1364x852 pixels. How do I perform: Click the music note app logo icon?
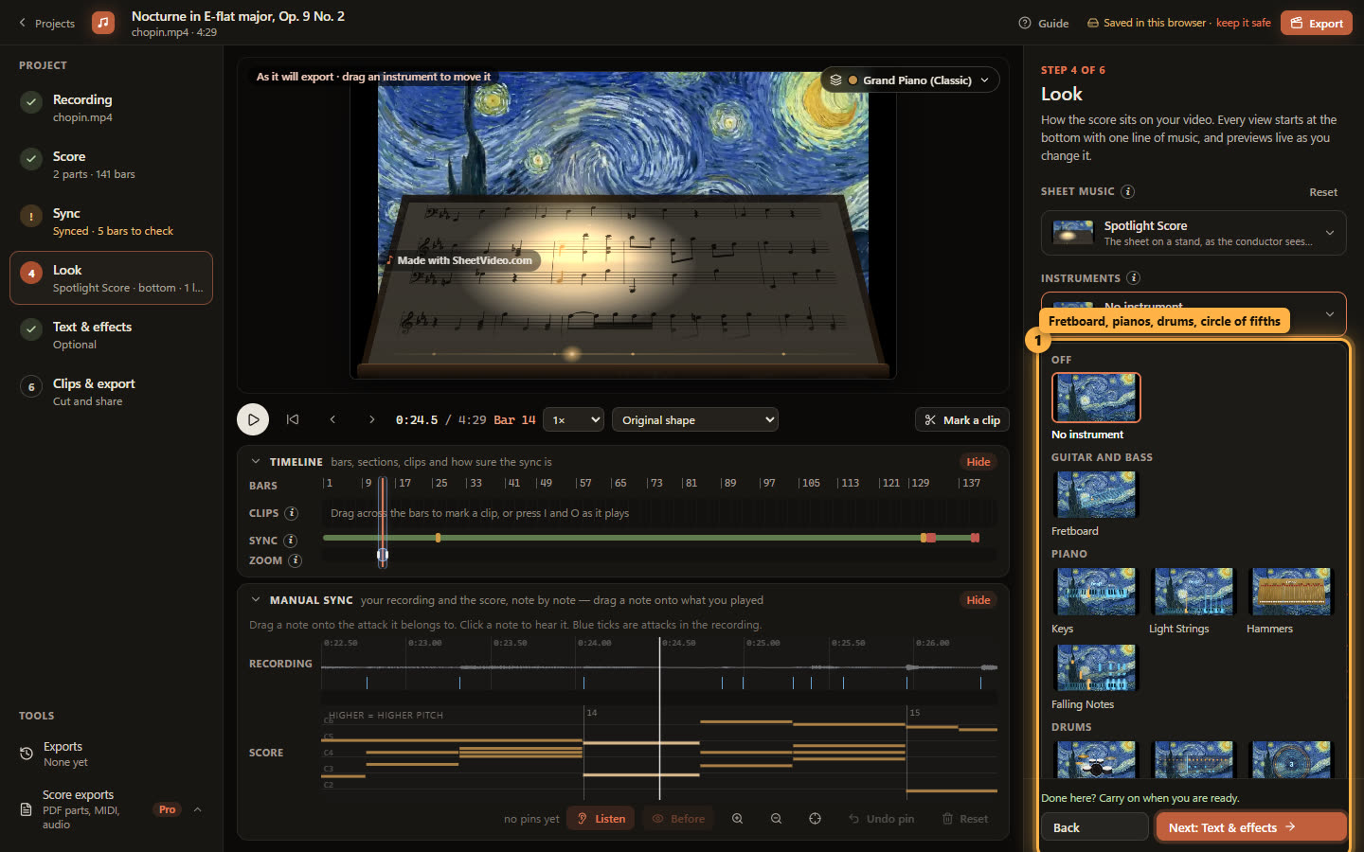click(x=103, y=23)
